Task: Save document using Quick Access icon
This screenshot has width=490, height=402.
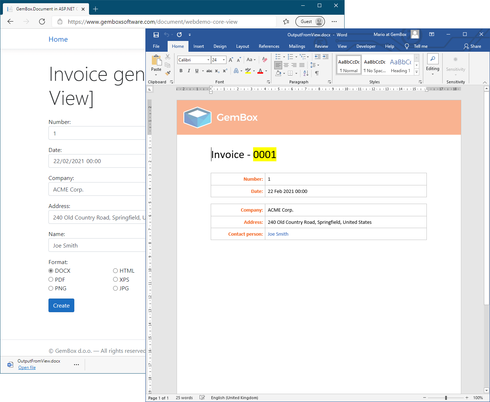Action: click(x=156, y=35)
